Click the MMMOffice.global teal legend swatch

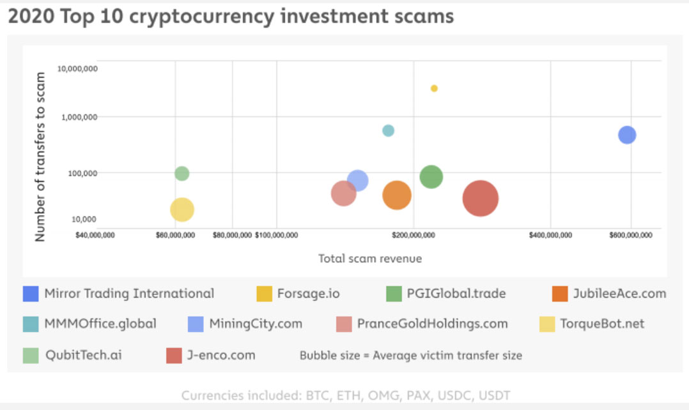[x=31, y=324]
